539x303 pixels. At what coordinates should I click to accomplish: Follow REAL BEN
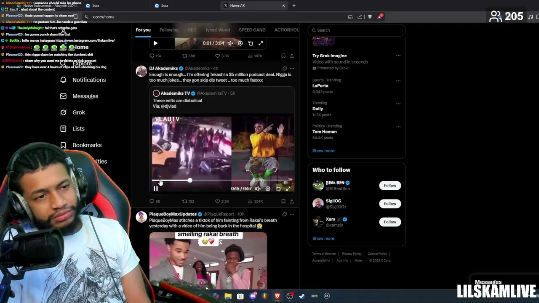click(x=390, y=186)
